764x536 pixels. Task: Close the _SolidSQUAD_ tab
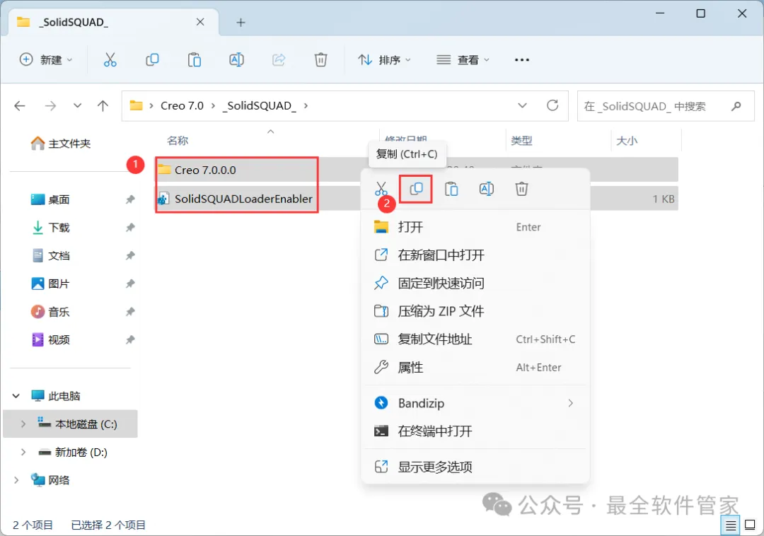point(200,22)
